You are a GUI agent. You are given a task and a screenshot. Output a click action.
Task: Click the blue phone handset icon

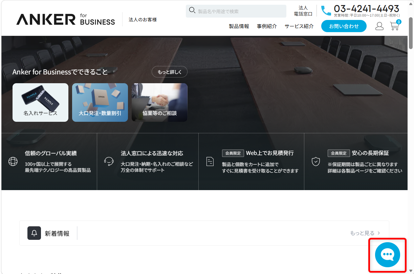[326, 10]
